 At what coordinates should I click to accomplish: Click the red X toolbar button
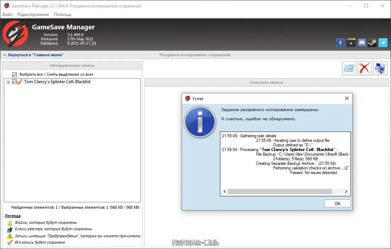click(365, 68)
